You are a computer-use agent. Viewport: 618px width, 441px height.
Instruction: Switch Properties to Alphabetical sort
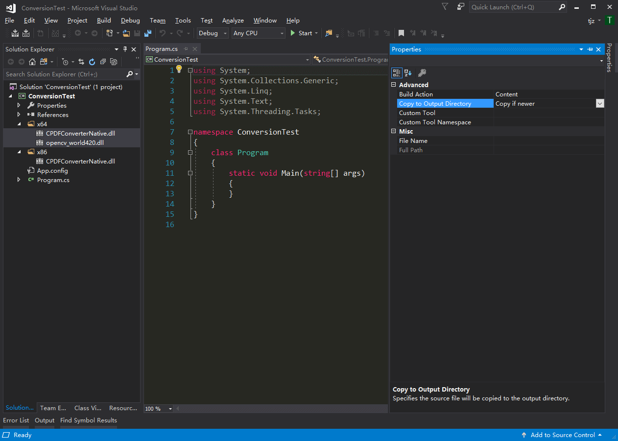coord(408,73)
